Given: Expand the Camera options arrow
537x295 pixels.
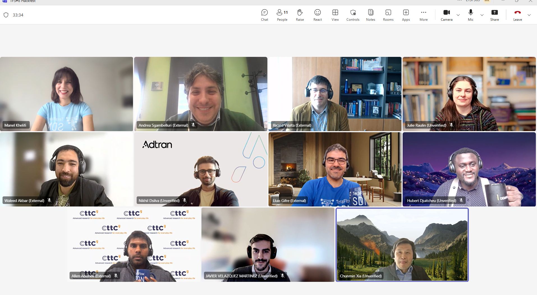Looking at the screenshot, I should 458,15.
